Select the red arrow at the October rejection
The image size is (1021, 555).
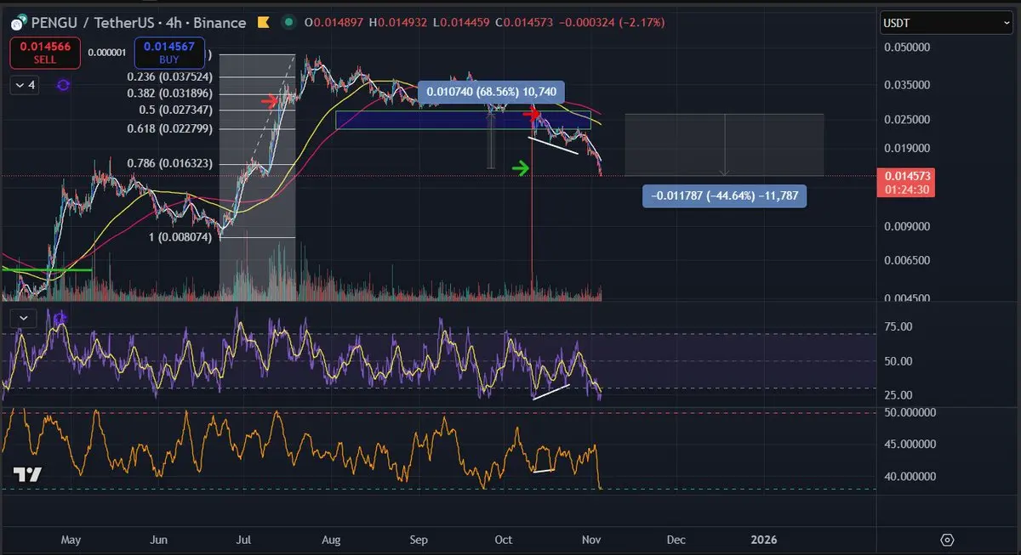[x=533, y=113]
